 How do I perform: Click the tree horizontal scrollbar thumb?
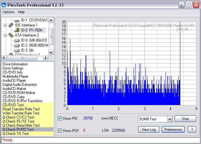pos(22,58)
